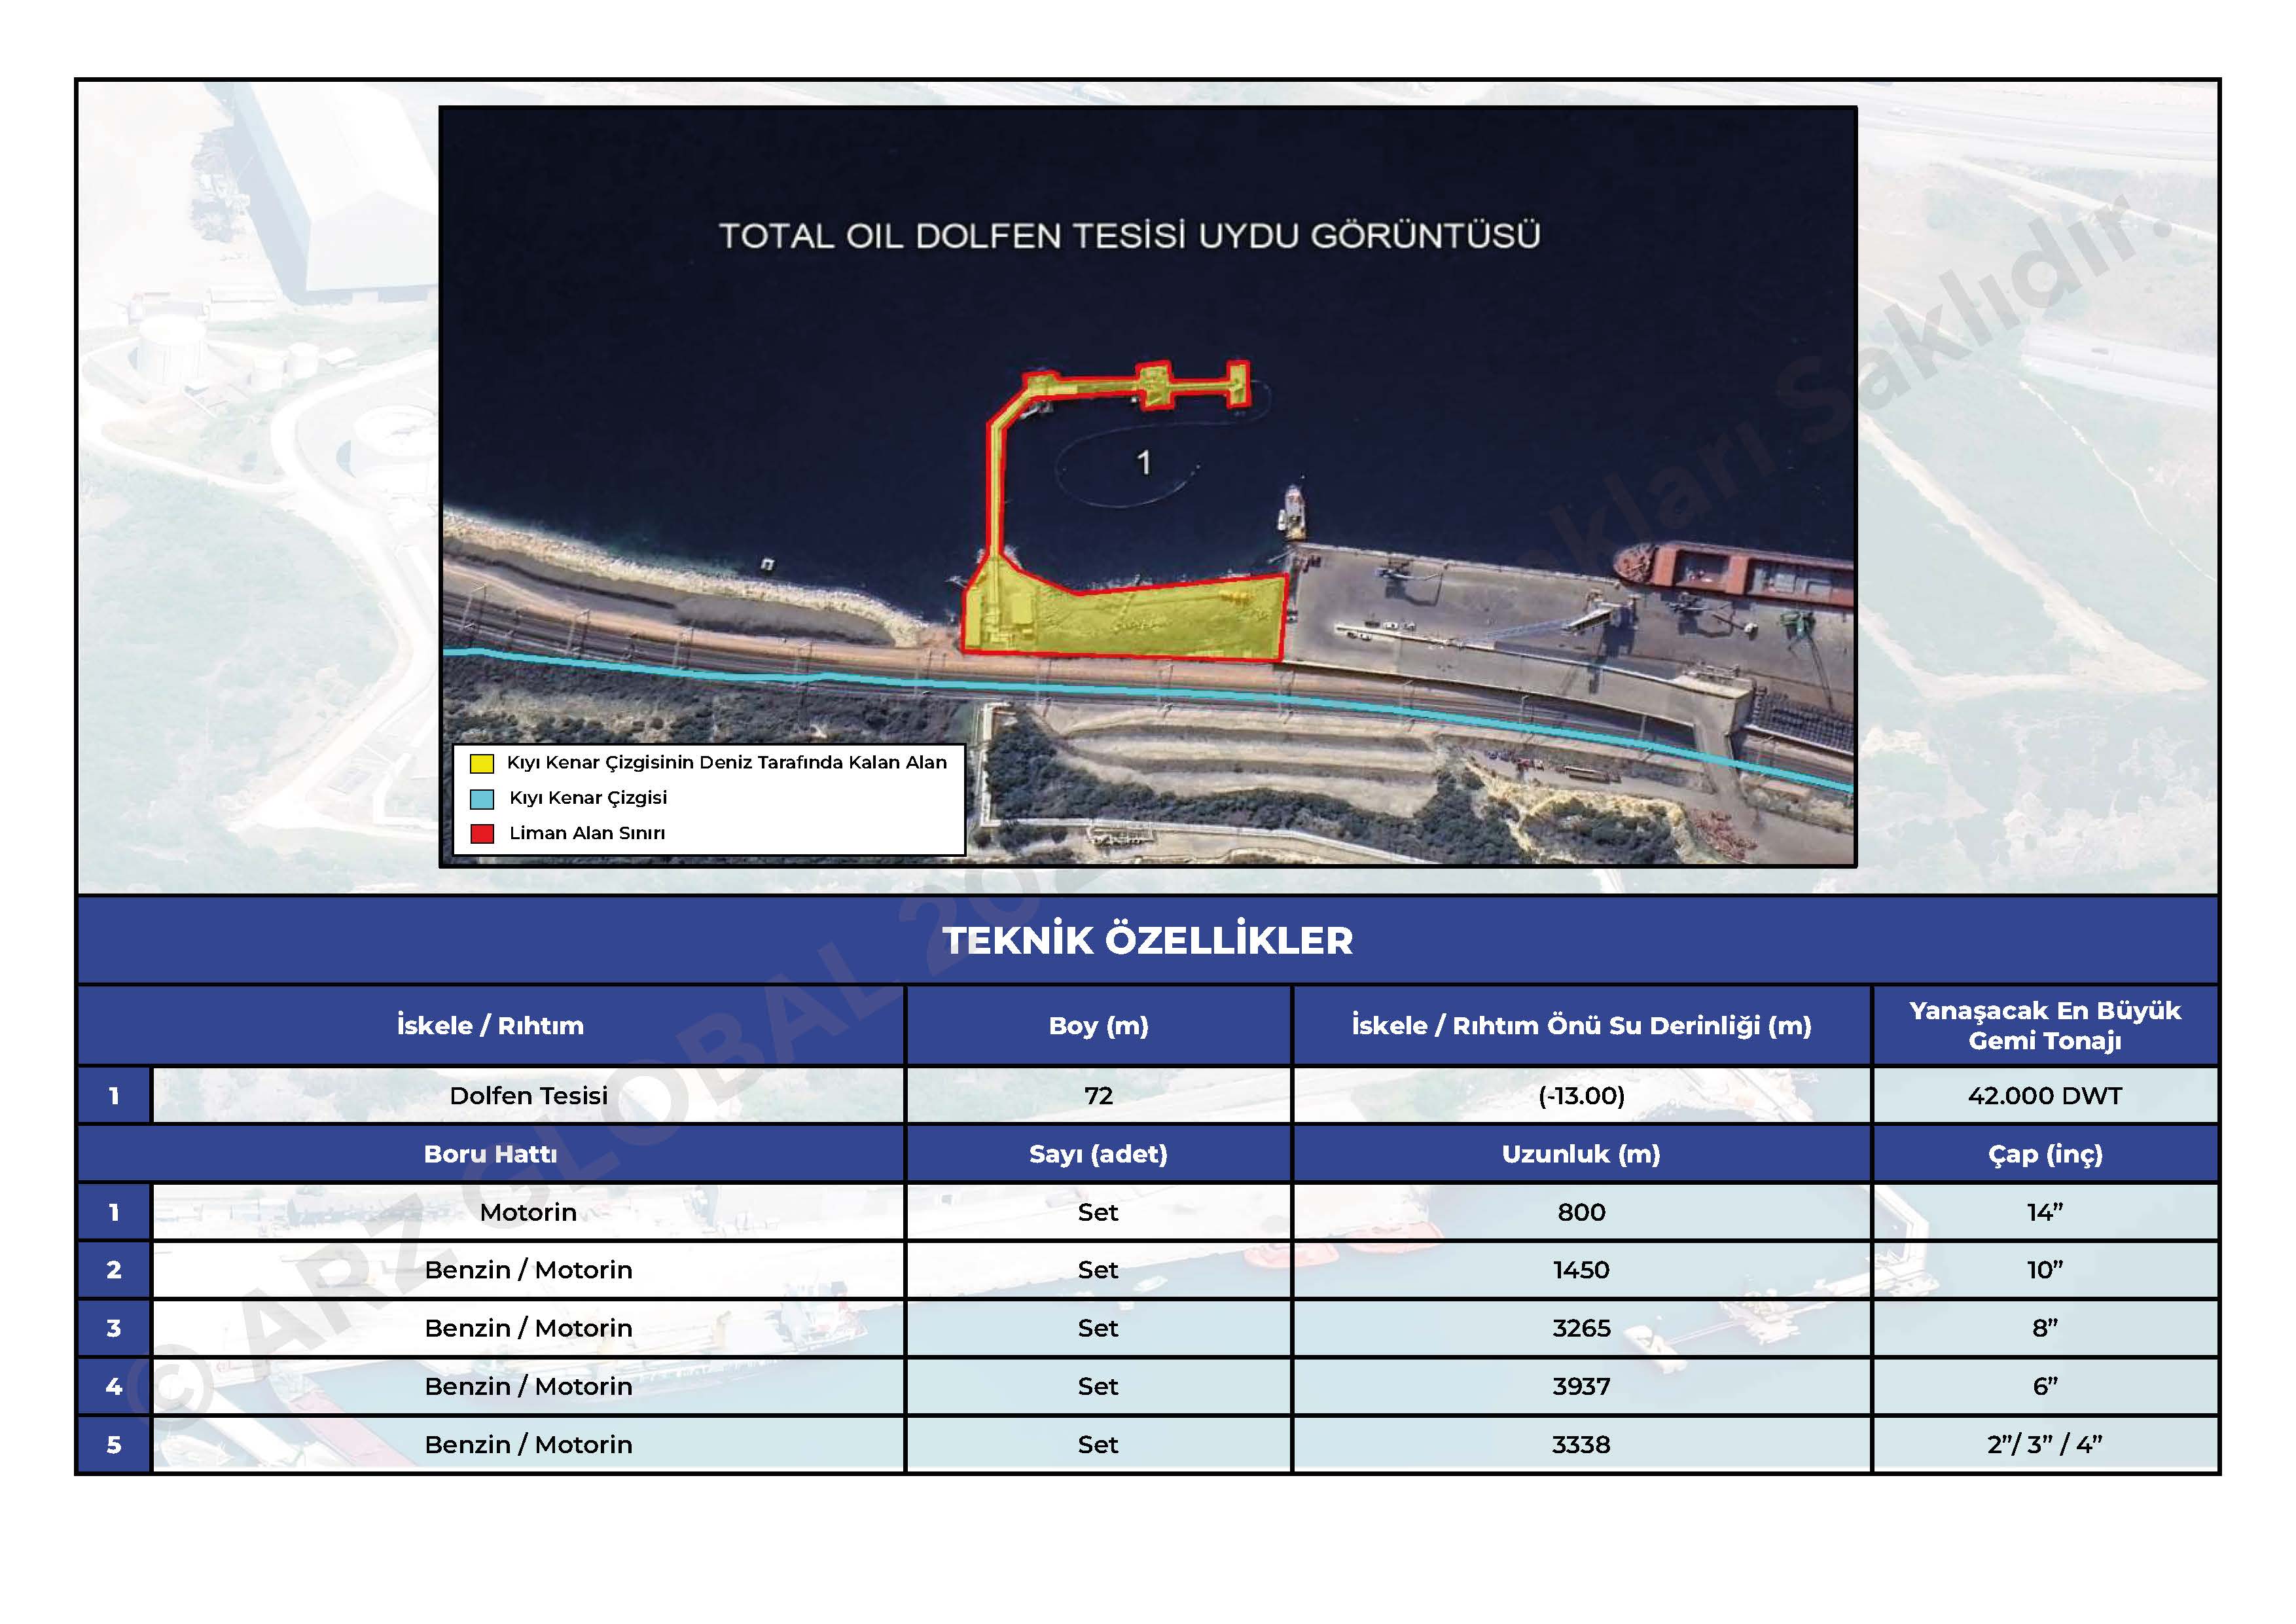Click the 'Boru Hattı' header
2296x1624 pixels.
click(x=490, y=1154)
